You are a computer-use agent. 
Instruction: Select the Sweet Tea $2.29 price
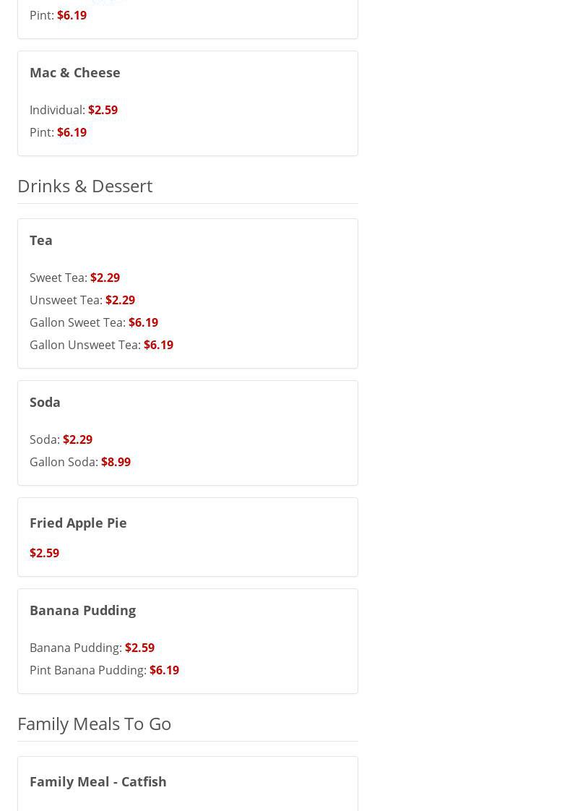[105, 278]
